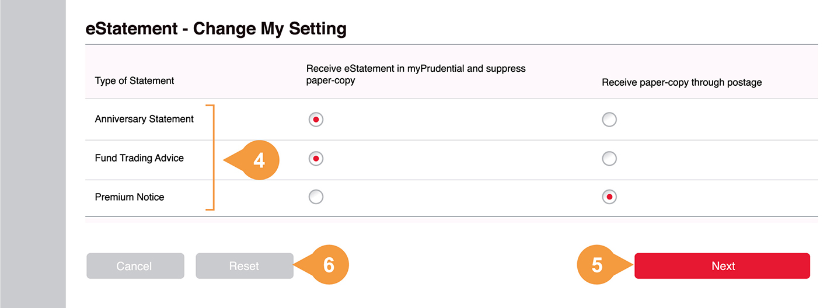Image resolution: width=834 pixels, height=308 pixels.
Task: Enable eStatement for Premium Notice
Action: (316, 197)
